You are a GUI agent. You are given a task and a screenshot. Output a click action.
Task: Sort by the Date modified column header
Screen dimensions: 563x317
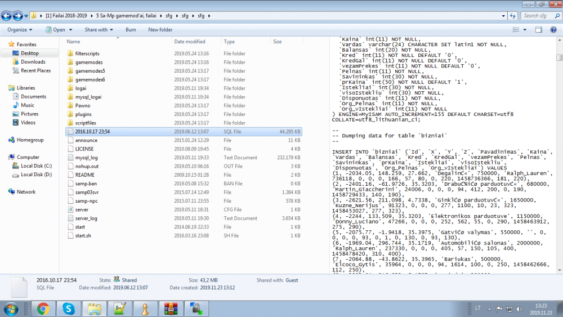(190, 42)
